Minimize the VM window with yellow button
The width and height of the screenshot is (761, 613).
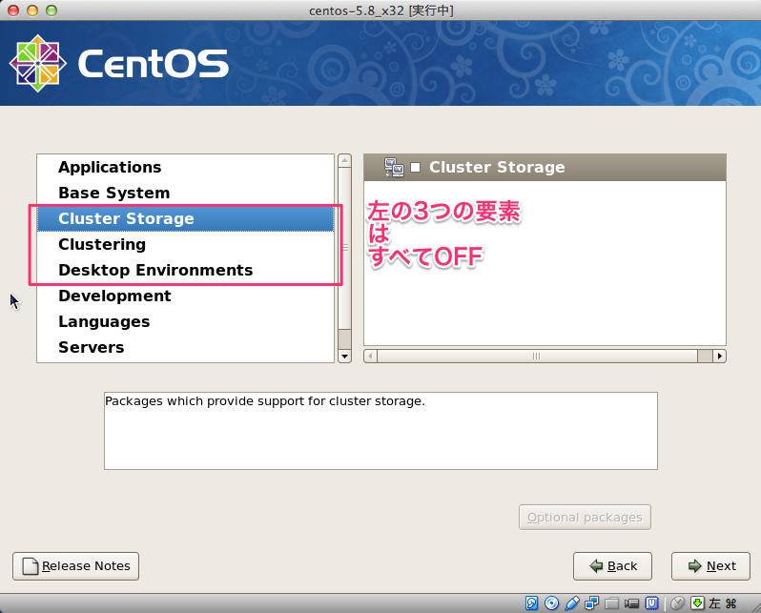point(32,10)
